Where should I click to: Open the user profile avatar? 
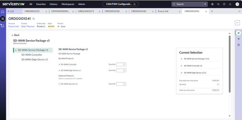[x=237, y=4]
